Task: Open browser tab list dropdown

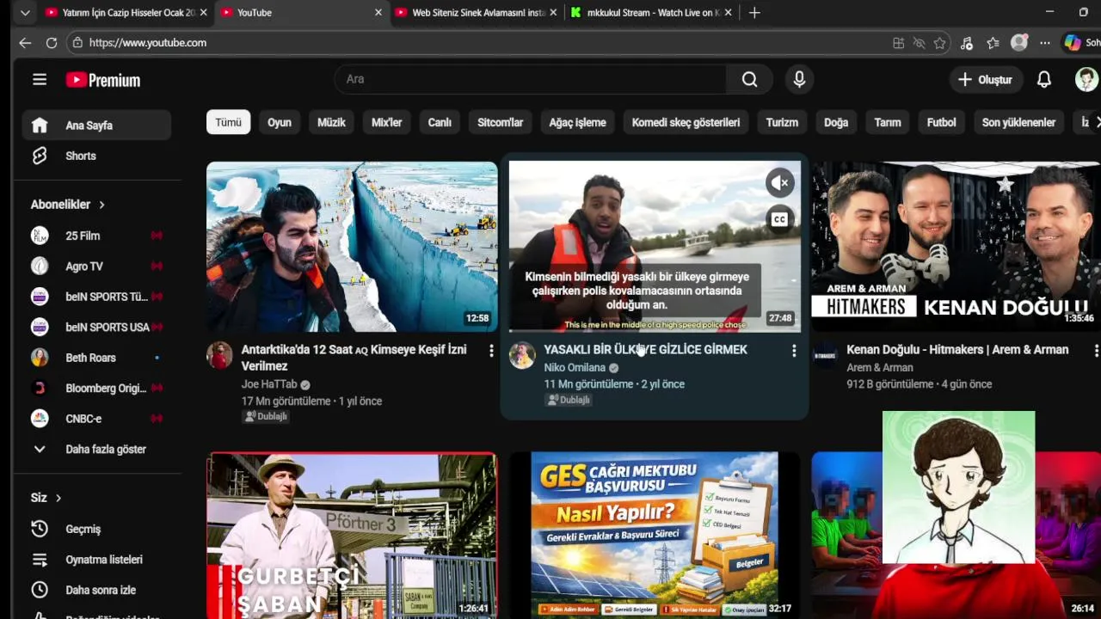Action: (x=25, y=13)
